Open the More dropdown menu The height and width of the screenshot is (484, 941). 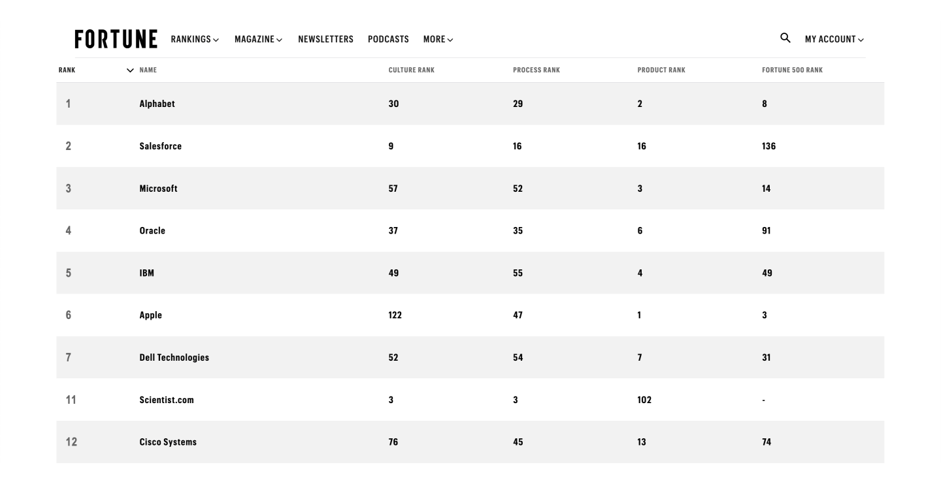pos(438,40)
